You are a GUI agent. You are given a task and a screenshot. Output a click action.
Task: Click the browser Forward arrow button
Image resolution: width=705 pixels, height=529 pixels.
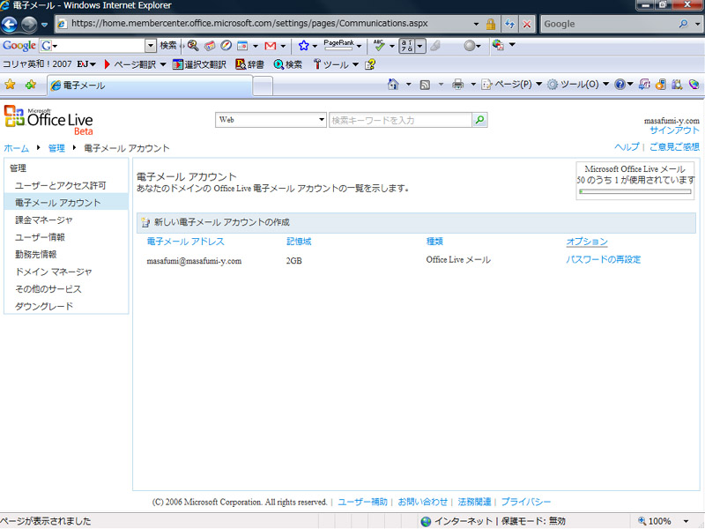[29, 24]
